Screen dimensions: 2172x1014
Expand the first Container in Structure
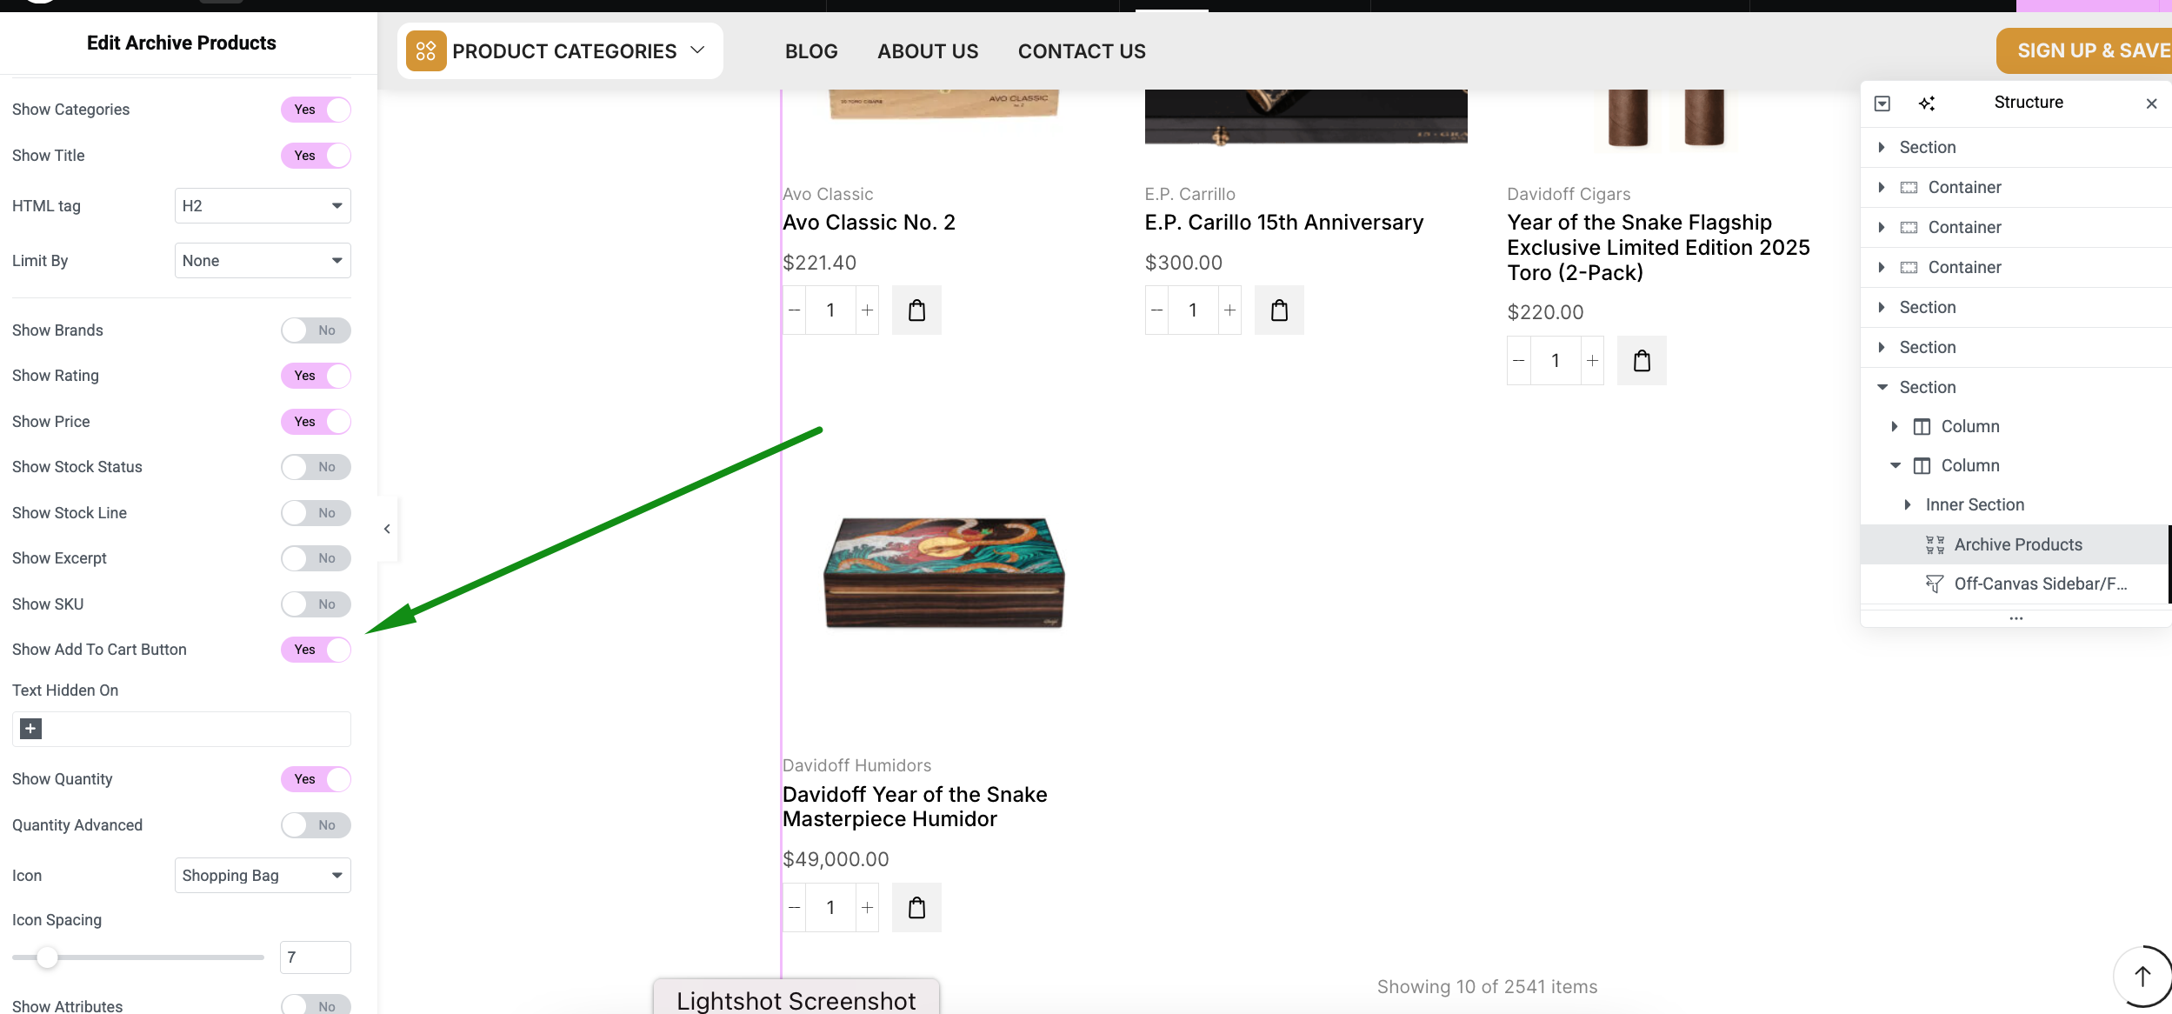[1882, 188]
